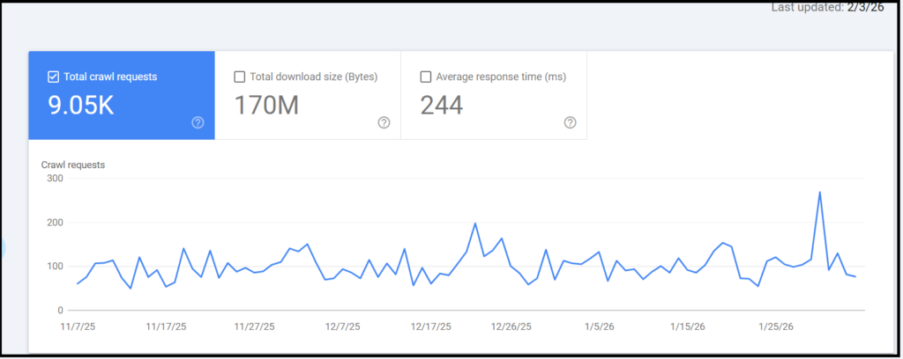Enable the Total download size checkbox
903x359 pixels.
click(x=240, y=77)
